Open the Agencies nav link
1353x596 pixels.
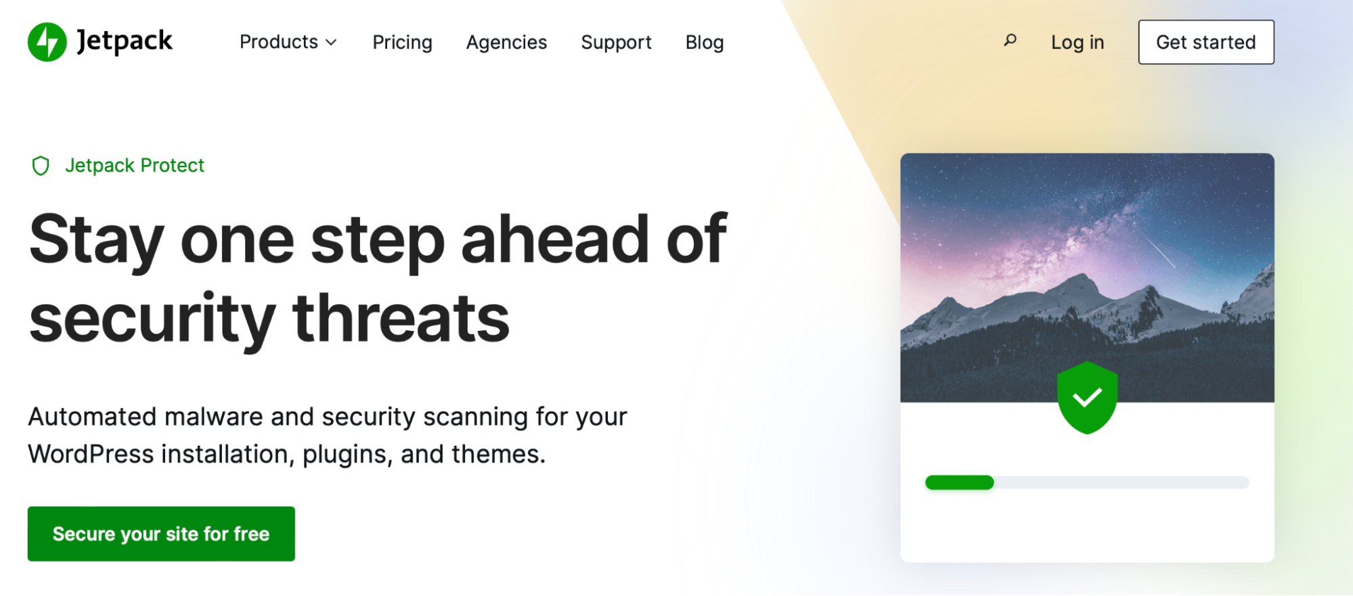(x=506, y=42)
